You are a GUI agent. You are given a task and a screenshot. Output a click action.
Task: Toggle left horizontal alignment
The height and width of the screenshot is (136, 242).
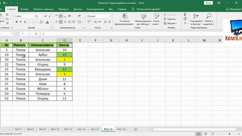[57, 22]
